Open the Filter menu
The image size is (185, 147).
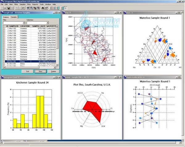[x=16, y=4]
